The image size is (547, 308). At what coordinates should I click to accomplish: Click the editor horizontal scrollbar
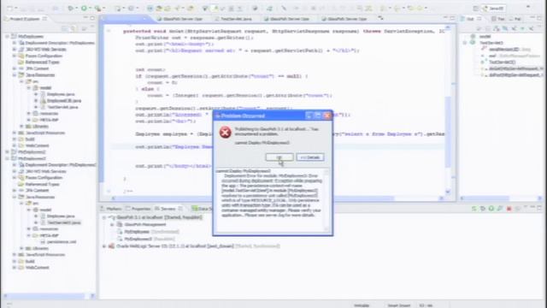(x=278, y=198)
